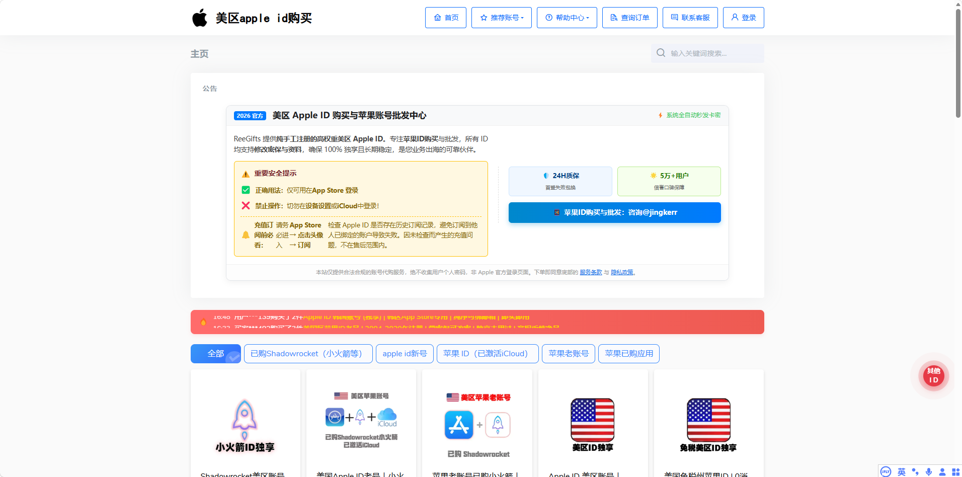Click the lightning 系统全自动秒发卡密 label
The width and height of the screenshot is (962, 477).
point(689,115)
